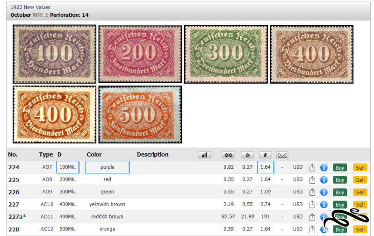Click the bar chart statistics column icon

(x=204, y=155)
